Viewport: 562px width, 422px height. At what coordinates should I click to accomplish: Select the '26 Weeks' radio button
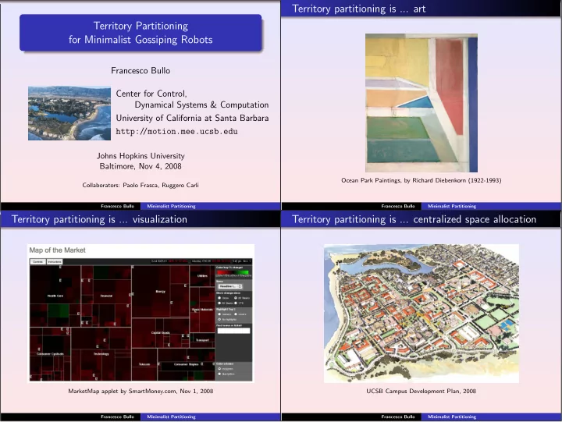point(236,298)
